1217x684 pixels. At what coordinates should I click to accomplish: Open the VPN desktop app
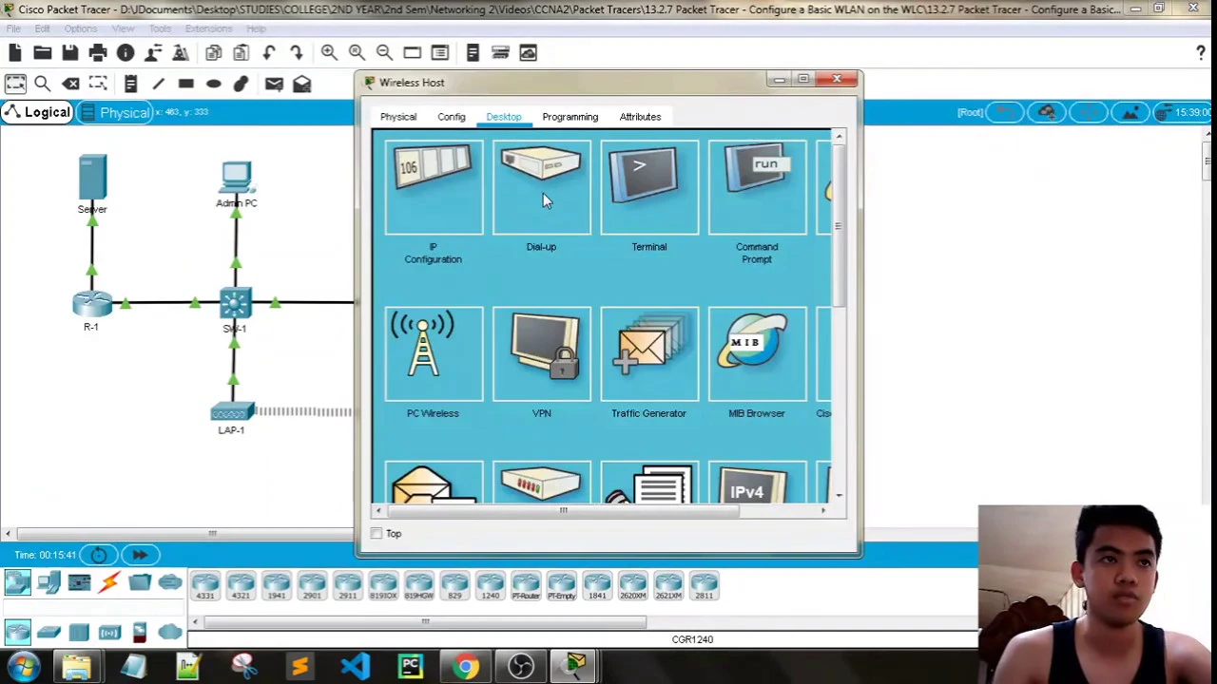point(541,353)
